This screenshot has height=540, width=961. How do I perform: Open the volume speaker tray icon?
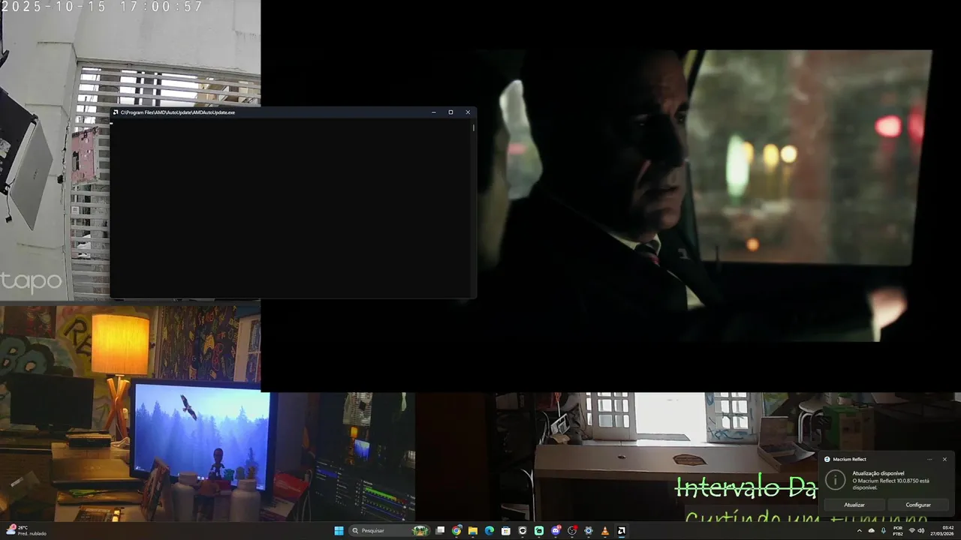[x=921, y=530]
